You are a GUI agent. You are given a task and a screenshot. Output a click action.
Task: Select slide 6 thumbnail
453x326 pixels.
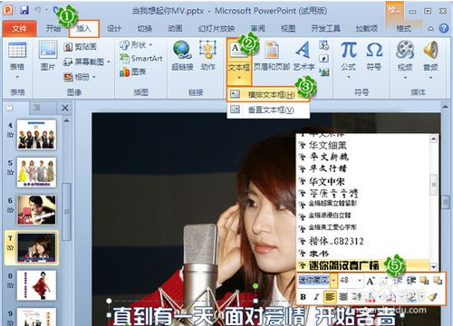pos(36,210)
